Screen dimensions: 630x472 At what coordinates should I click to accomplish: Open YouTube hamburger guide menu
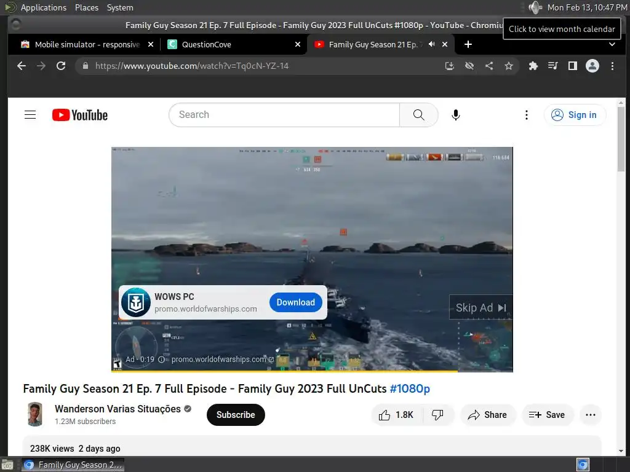tap(30, 115)
